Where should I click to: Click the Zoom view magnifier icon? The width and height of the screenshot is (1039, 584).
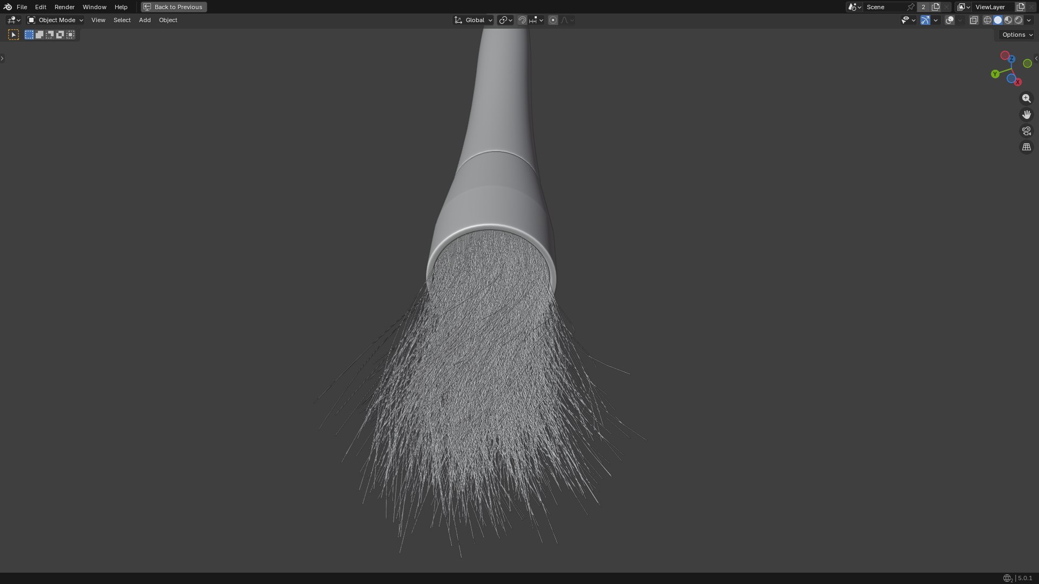point(1027,98)
